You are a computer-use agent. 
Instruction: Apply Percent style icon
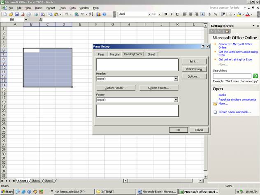(x=216, y=14)
